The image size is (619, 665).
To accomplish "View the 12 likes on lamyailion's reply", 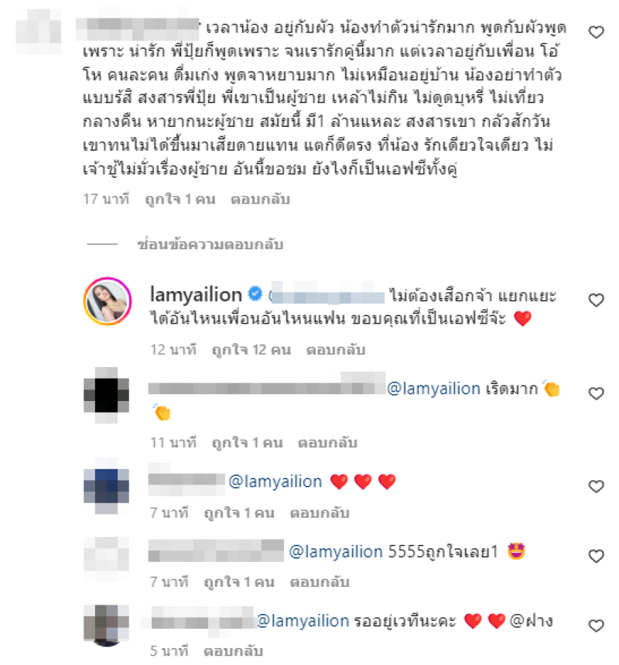I will pyautogui.click(x=251, y=350).
